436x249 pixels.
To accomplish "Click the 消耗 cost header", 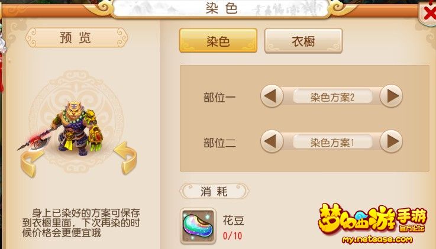I will tap(214, 191).
